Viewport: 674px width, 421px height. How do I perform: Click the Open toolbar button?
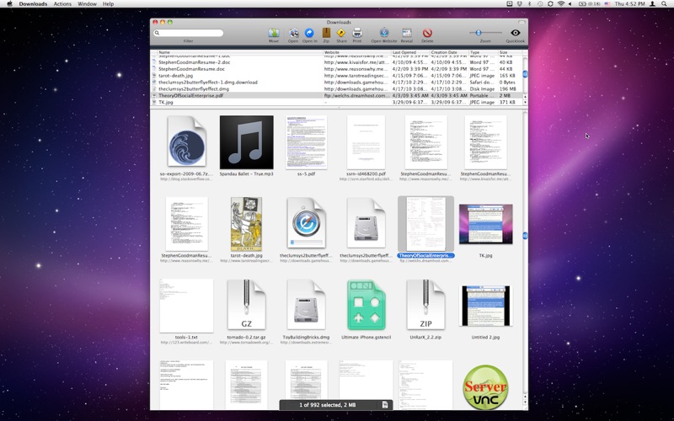click(293, 33)
